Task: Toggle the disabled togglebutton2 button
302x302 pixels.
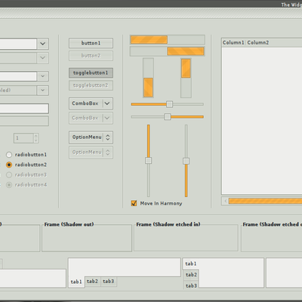Action: pyautogui.click(x=91, y=85)
